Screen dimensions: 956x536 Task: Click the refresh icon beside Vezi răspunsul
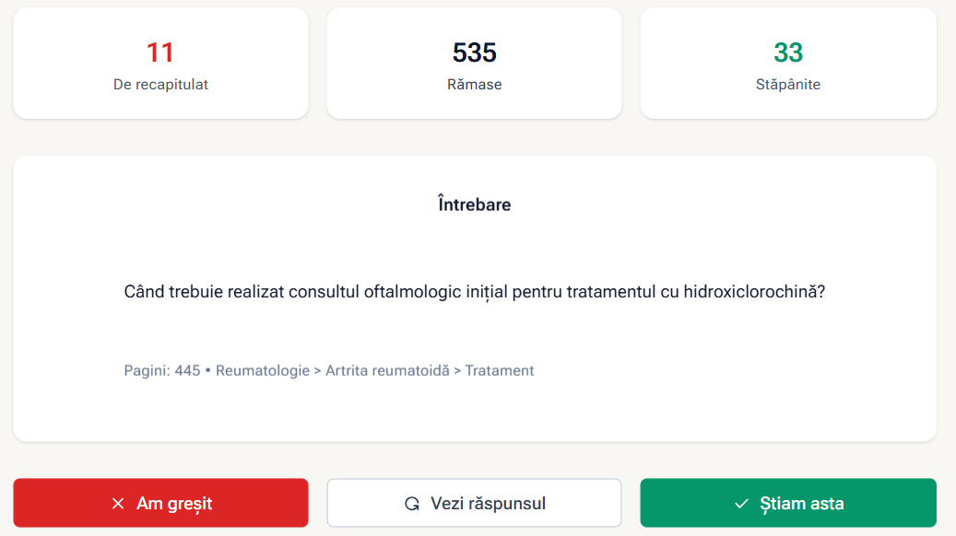point(411,504)
